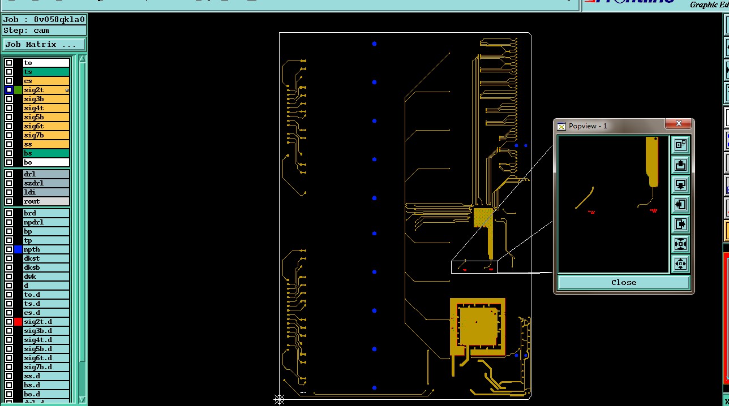This screenshot has height=406, width=729.
Task: Select the ts.d layer name
Action: pyautogui.click(x=46, y=304)
